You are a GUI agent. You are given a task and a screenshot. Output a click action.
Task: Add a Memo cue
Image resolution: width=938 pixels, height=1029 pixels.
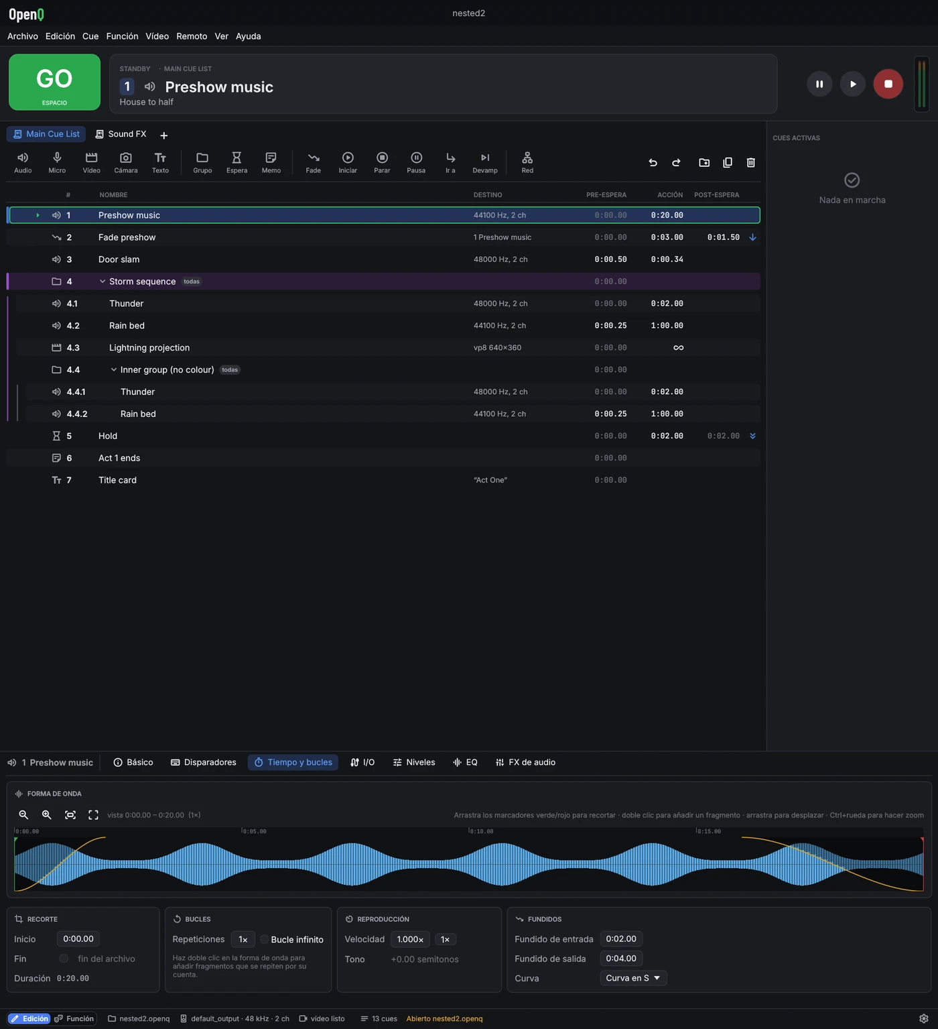click(x=271, y=162)
